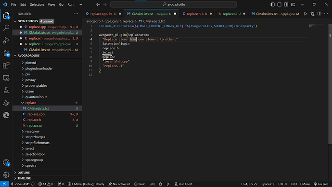Screen dimensions: 332x187
Task: Change the [all] build target
Action: pyautogui.click(x=152, y=184)
